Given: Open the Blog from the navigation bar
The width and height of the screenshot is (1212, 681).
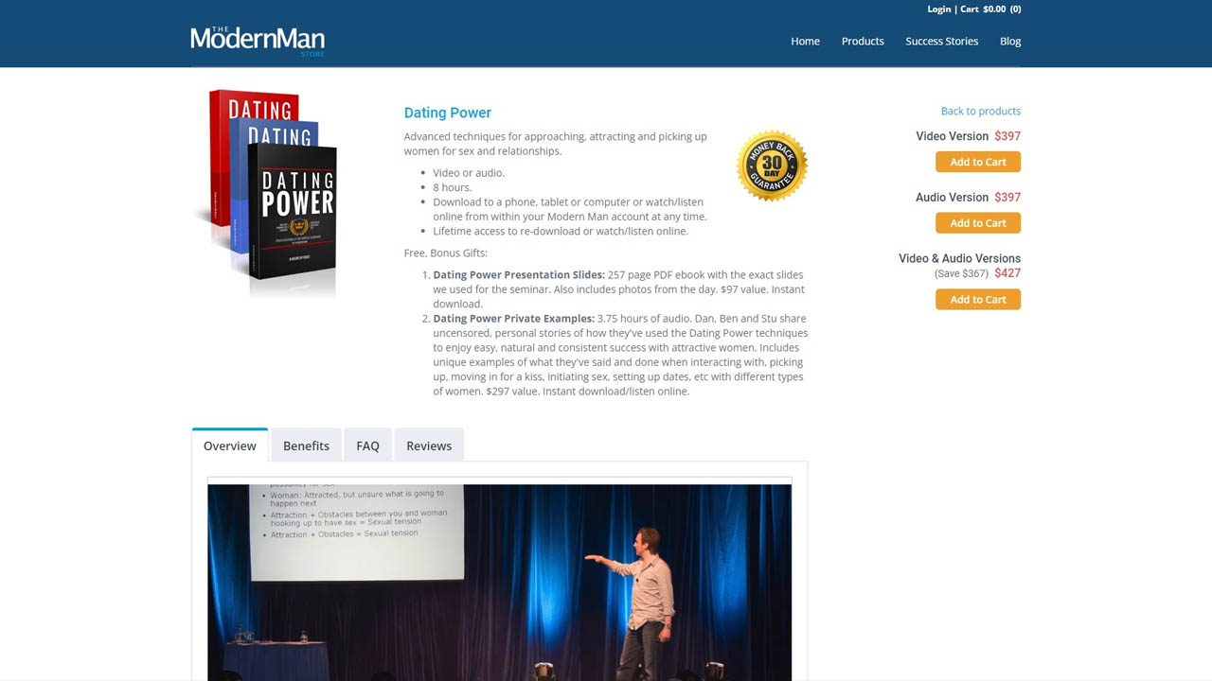Looking at the screenshot, I should pyautogui.click(x=1010, y=41).
